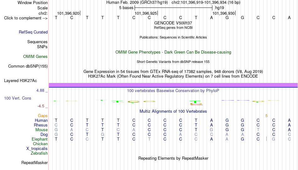298x170 pixels.
Task: Click the RepeatMasker track label
Action: coord(35,162)
